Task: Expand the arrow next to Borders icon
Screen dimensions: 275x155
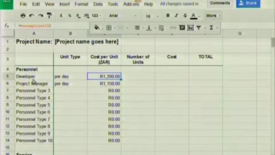Action: (x=115, y=28)
